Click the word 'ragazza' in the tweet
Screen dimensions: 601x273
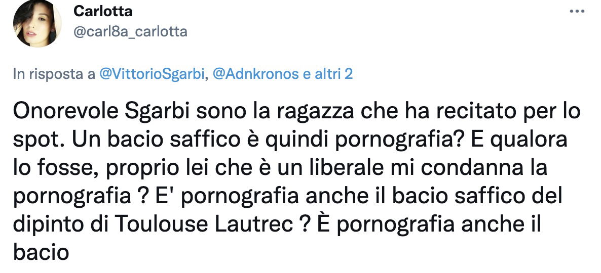(x=317, y=113)
